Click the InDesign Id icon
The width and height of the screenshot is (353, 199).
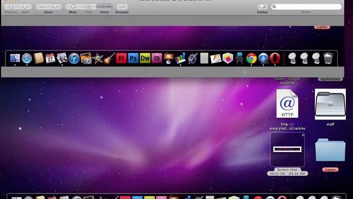coord(157,58)
